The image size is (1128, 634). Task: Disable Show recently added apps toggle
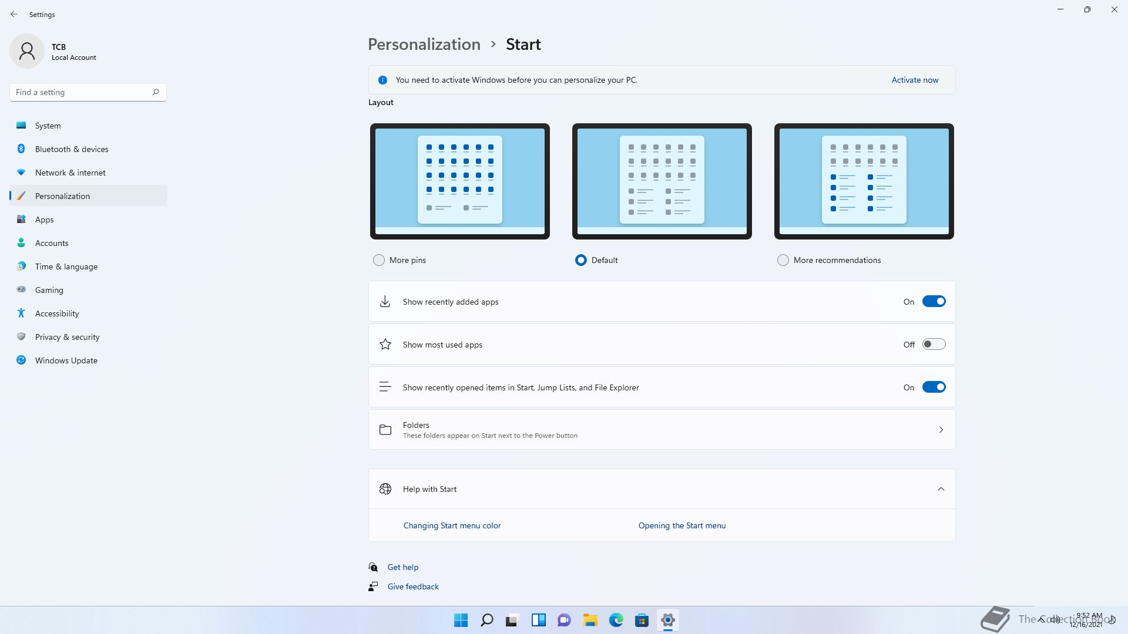934,302
